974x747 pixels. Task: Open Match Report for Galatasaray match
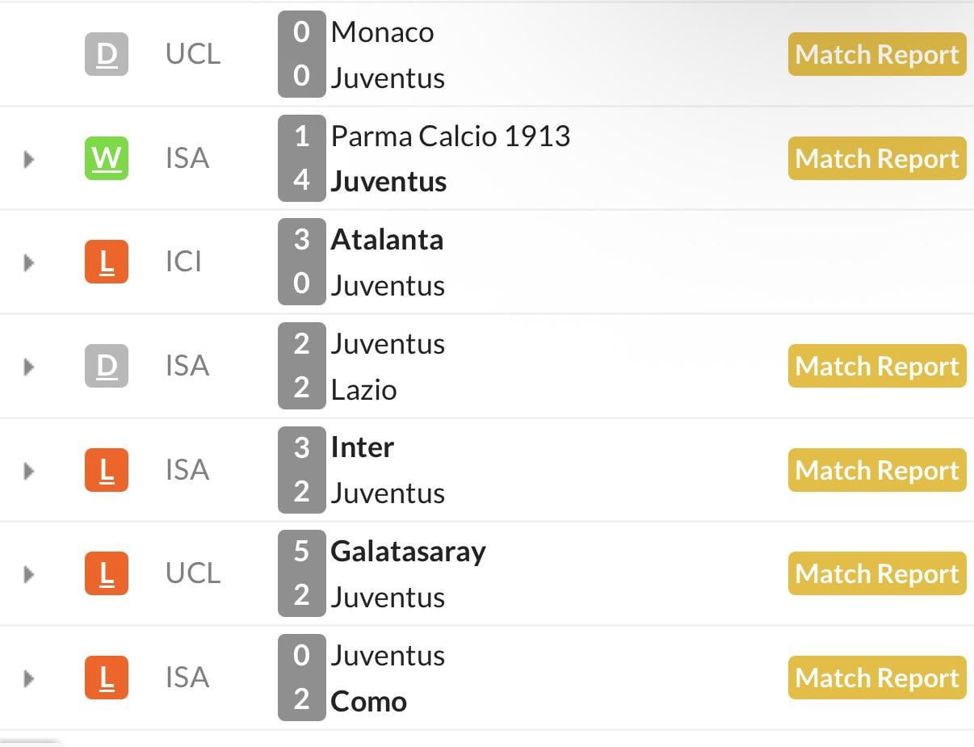(x=877, y=573)
